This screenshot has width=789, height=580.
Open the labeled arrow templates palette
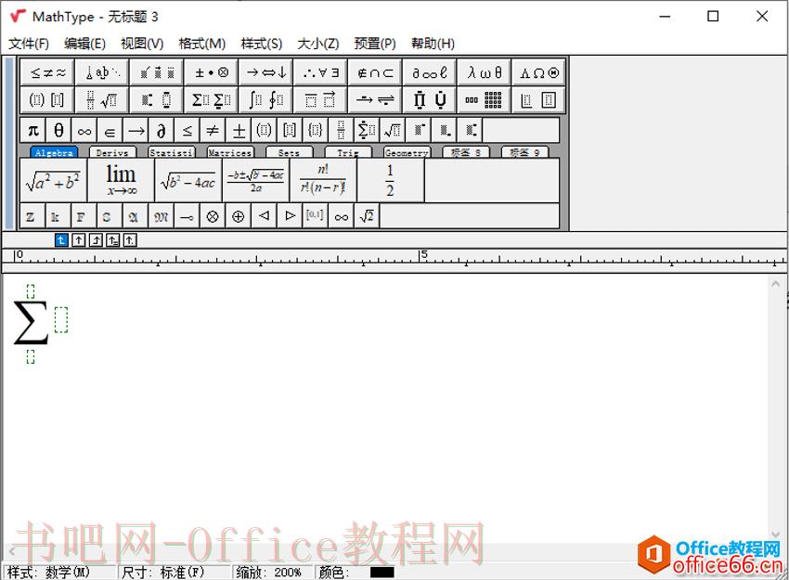pyautogui.click(x=375, y=99)
